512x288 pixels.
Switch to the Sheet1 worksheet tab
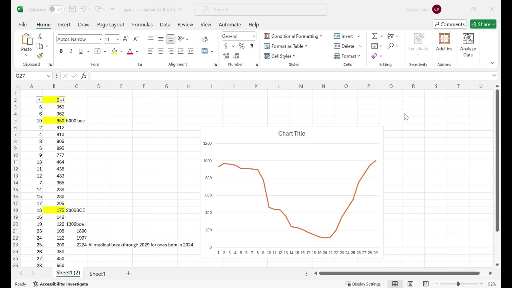point(97,274)
